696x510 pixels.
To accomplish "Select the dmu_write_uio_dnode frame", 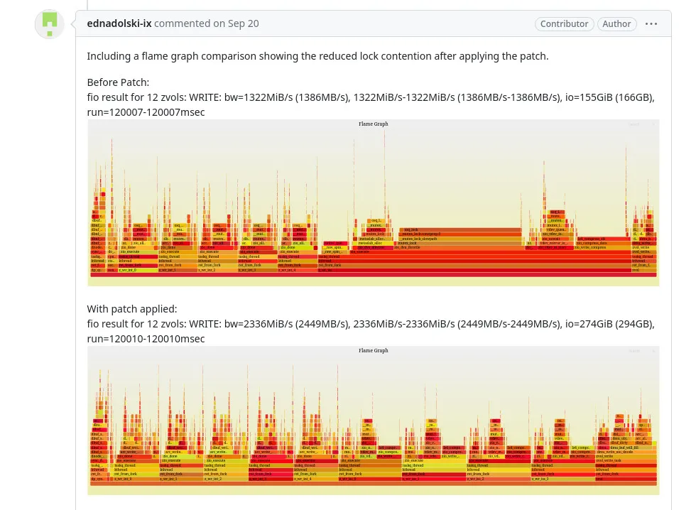I will [x=626, y=452].
